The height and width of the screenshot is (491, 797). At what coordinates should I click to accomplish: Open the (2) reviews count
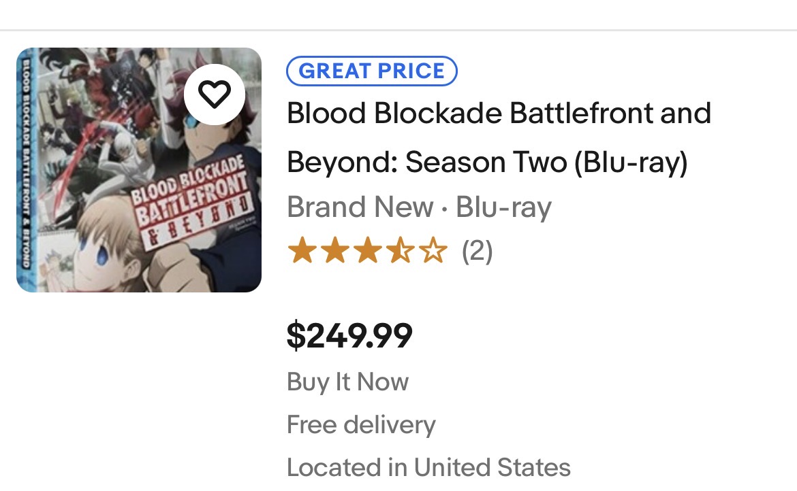click(477, 251)
